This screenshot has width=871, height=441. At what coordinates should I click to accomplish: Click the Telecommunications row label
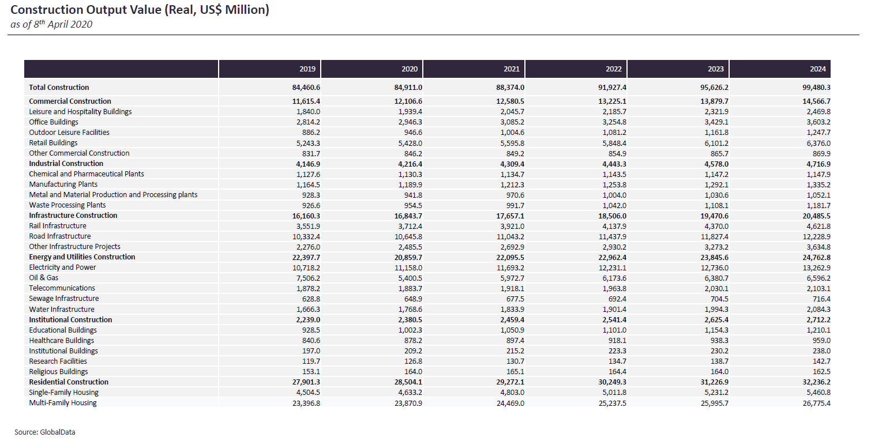click(62, 288)
